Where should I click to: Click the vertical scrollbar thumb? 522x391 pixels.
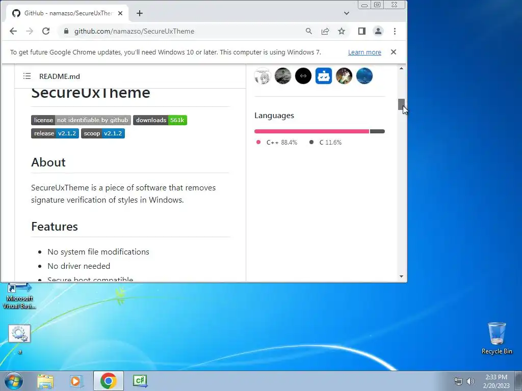point(401,104)
